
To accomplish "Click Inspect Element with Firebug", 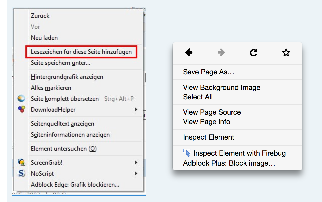I will 239,153.
